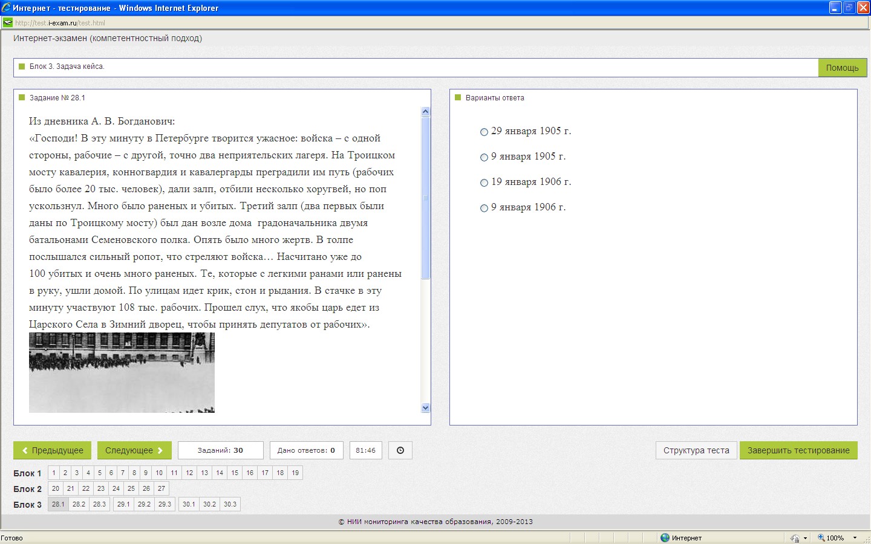Click the clock timer icon button
Viewport: 871px width, 544px height.
(400, 450)
